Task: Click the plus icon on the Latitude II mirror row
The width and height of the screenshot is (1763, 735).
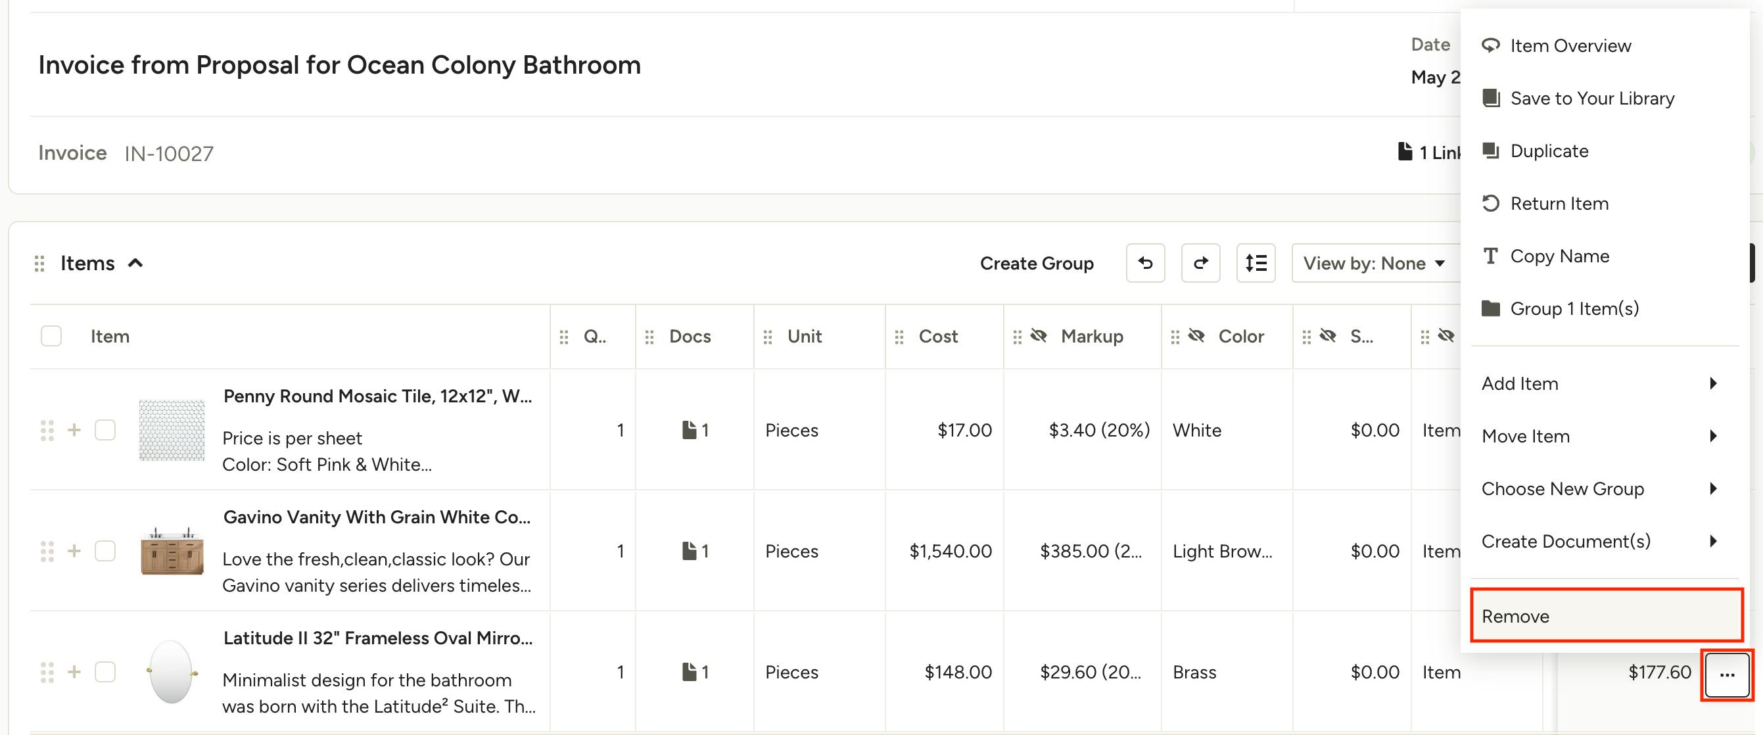Action: coord(74,672)
